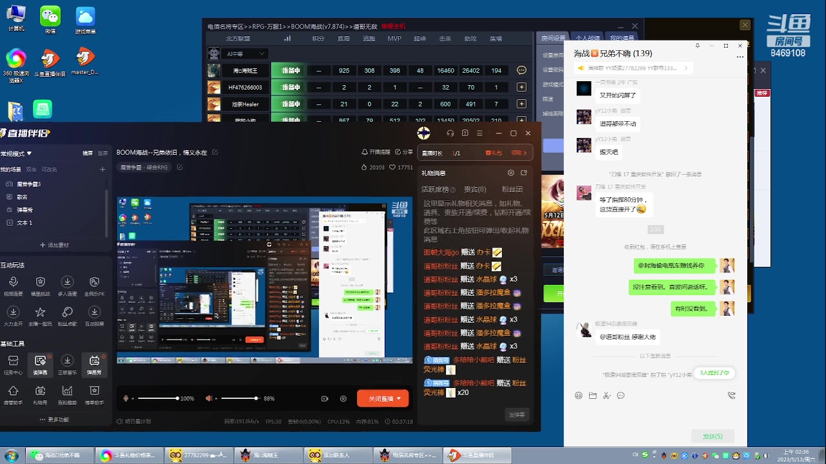Adjust microphone volume slider at 100%
This screenshot has height=464, width=826.
158,398
